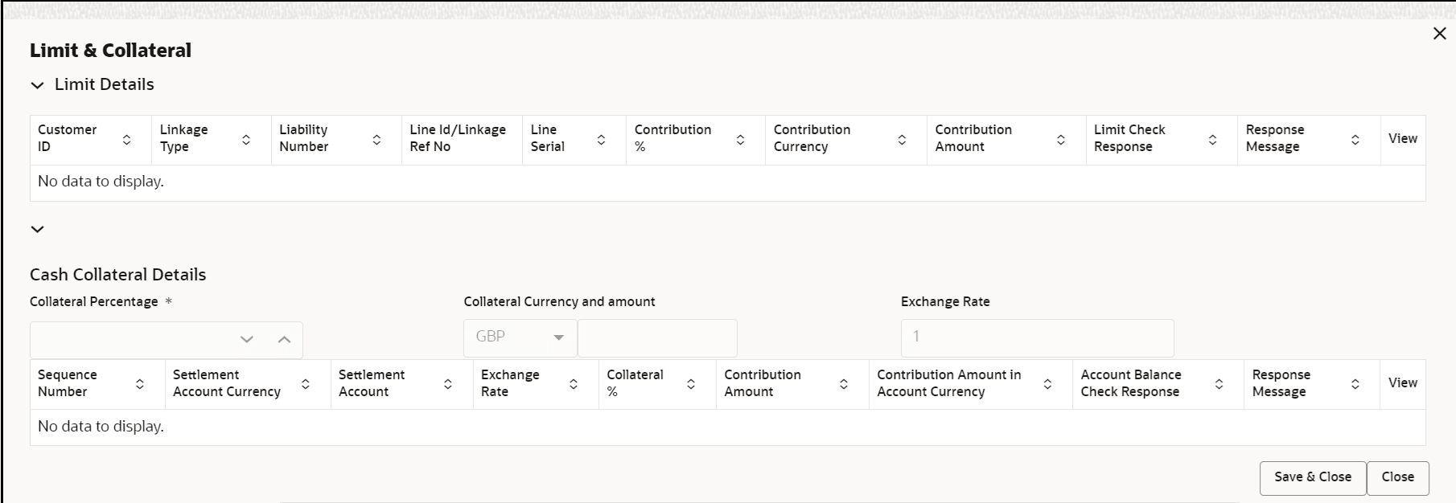
Task: Increase Collateral Percentage with up arrow
Action: tap(284, 340)
